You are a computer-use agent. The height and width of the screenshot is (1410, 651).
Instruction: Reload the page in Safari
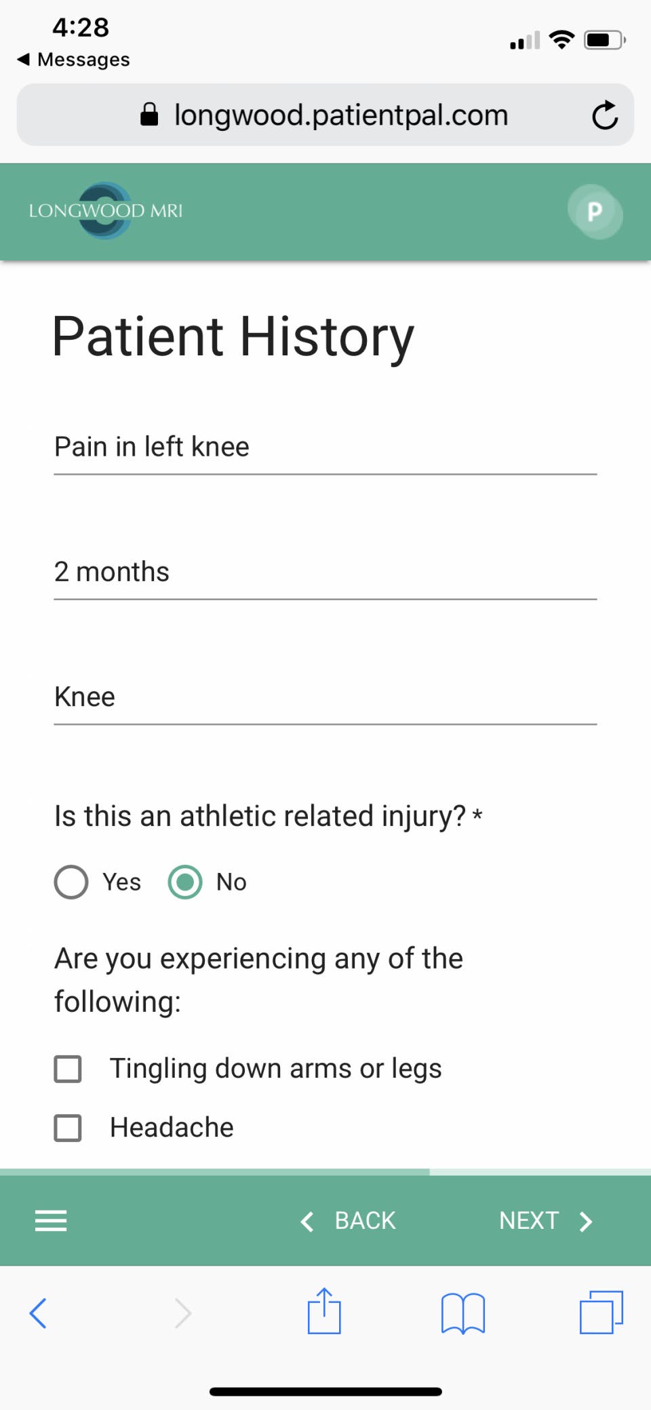[x=604, y=115]
